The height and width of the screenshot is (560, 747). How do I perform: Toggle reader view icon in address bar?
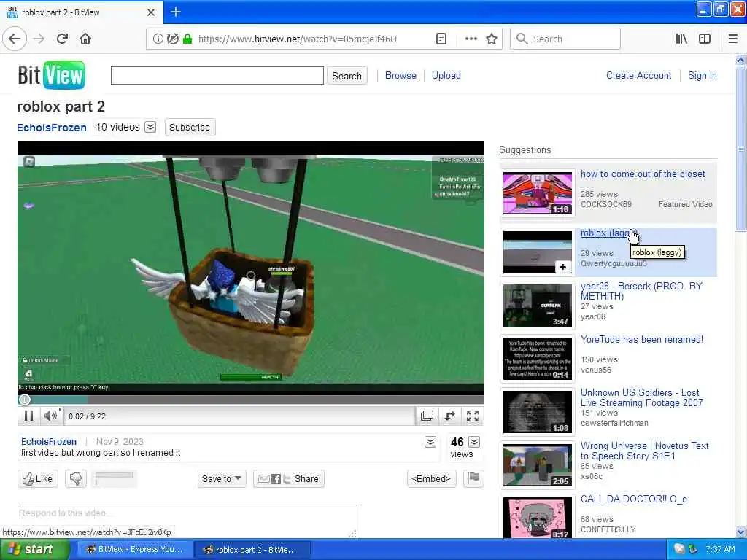coord(441,39)
